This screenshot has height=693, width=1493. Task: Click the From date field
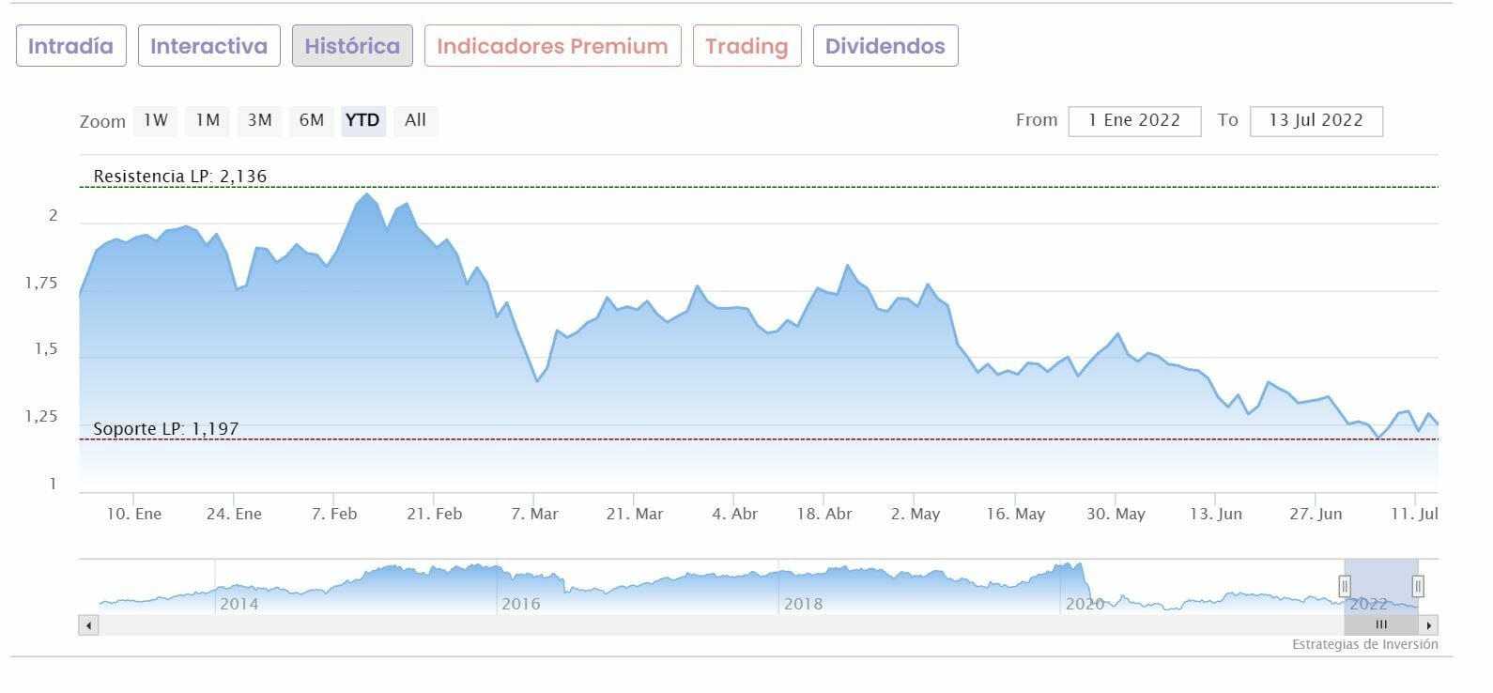pyautogui.click(x=1134, y=121)
